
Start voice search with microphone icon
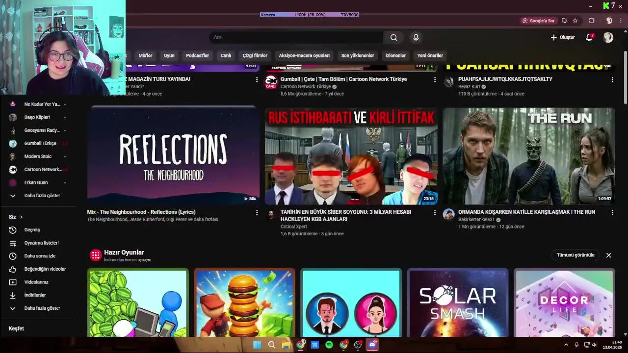416,38
